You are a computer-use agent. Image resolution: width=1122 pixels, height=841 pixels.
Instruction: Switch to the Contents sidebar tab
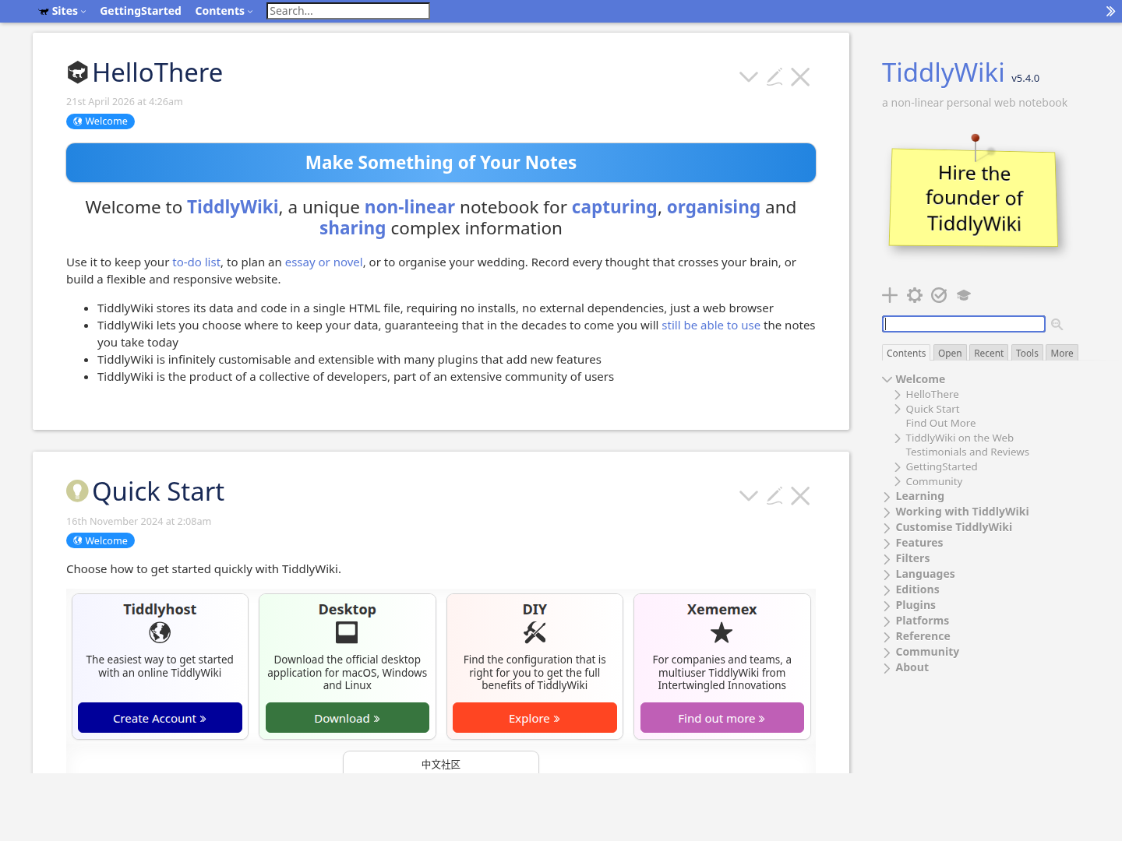tap(906, 353)
